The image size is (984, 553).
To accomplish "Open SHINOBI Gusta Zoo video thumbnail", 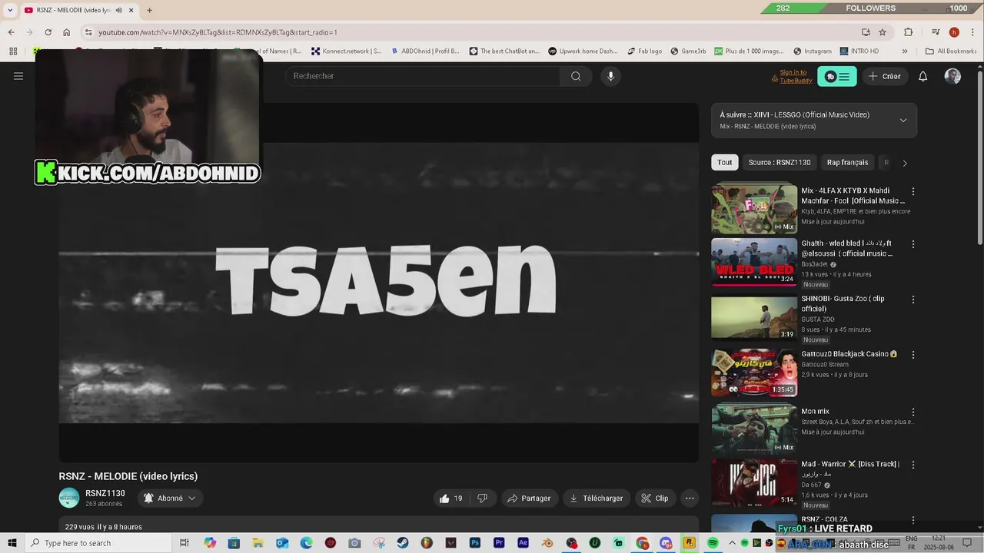I will (754, 317).
